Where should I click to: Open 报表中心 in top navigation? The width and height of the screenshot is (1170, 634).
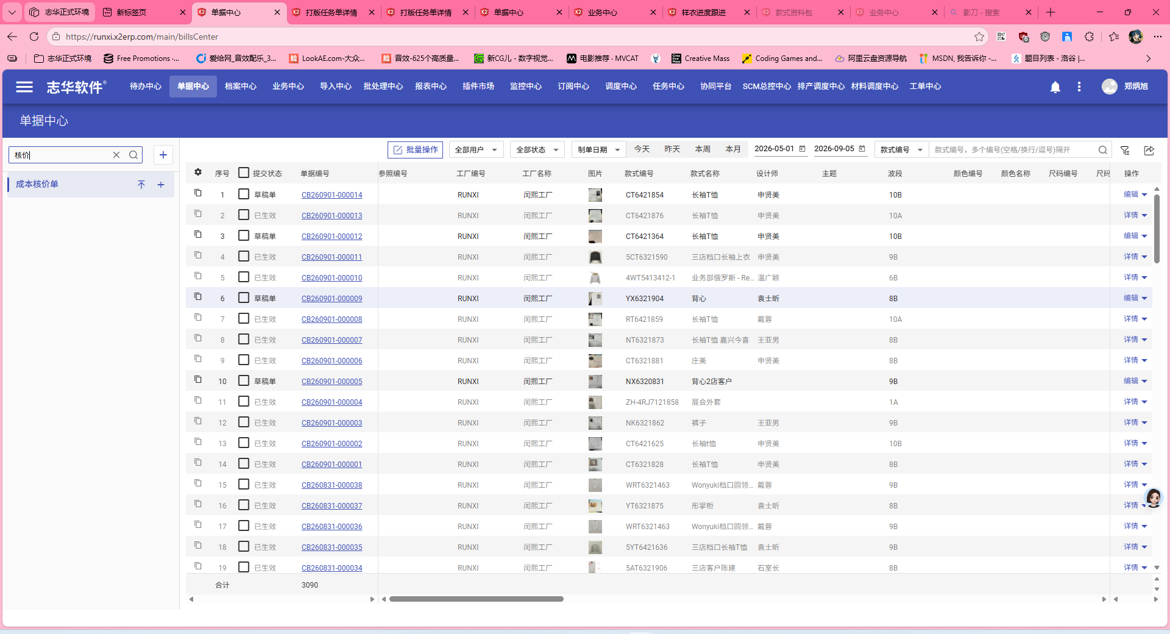point(431,87)
